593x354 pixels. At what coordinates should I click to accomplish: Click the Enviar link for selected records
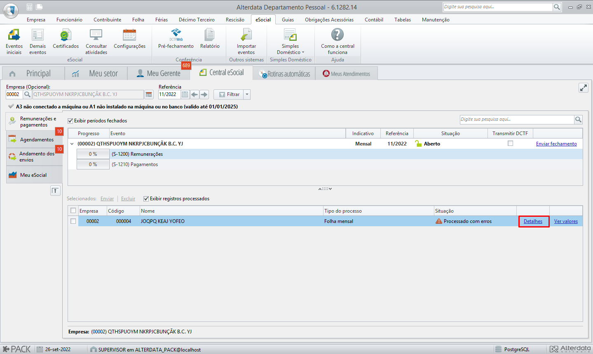pos(107,199)
